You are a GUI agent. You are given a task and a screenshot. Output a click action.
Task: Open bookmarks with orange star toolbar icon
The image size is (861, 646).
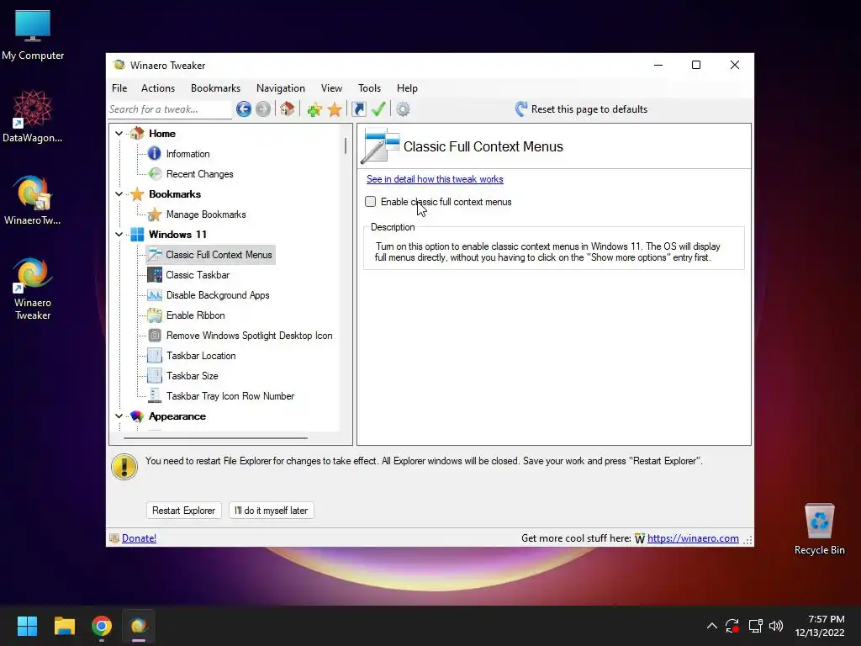335,109
